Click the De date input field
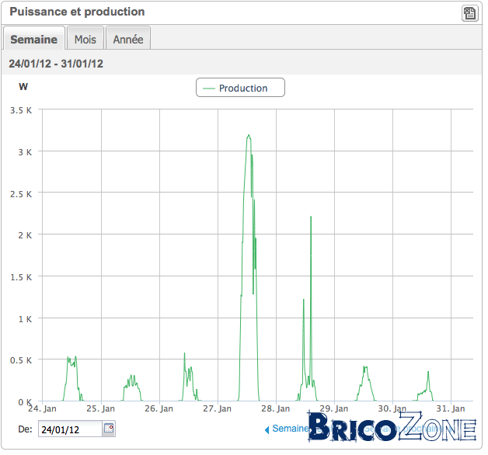Screen dimensions: 488x455 point(71,429)
